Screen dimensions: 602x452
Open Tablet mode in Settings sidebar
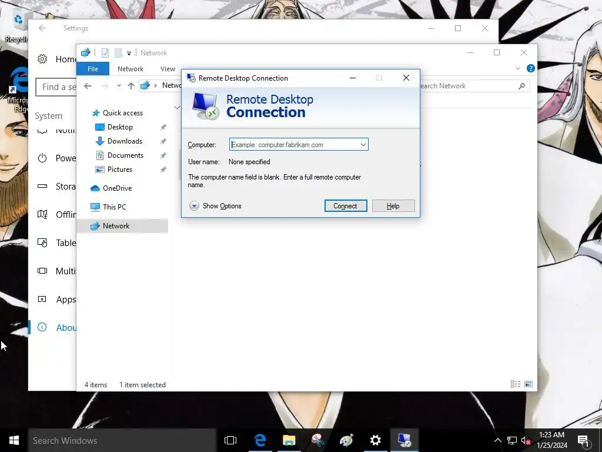coord(57,243)
